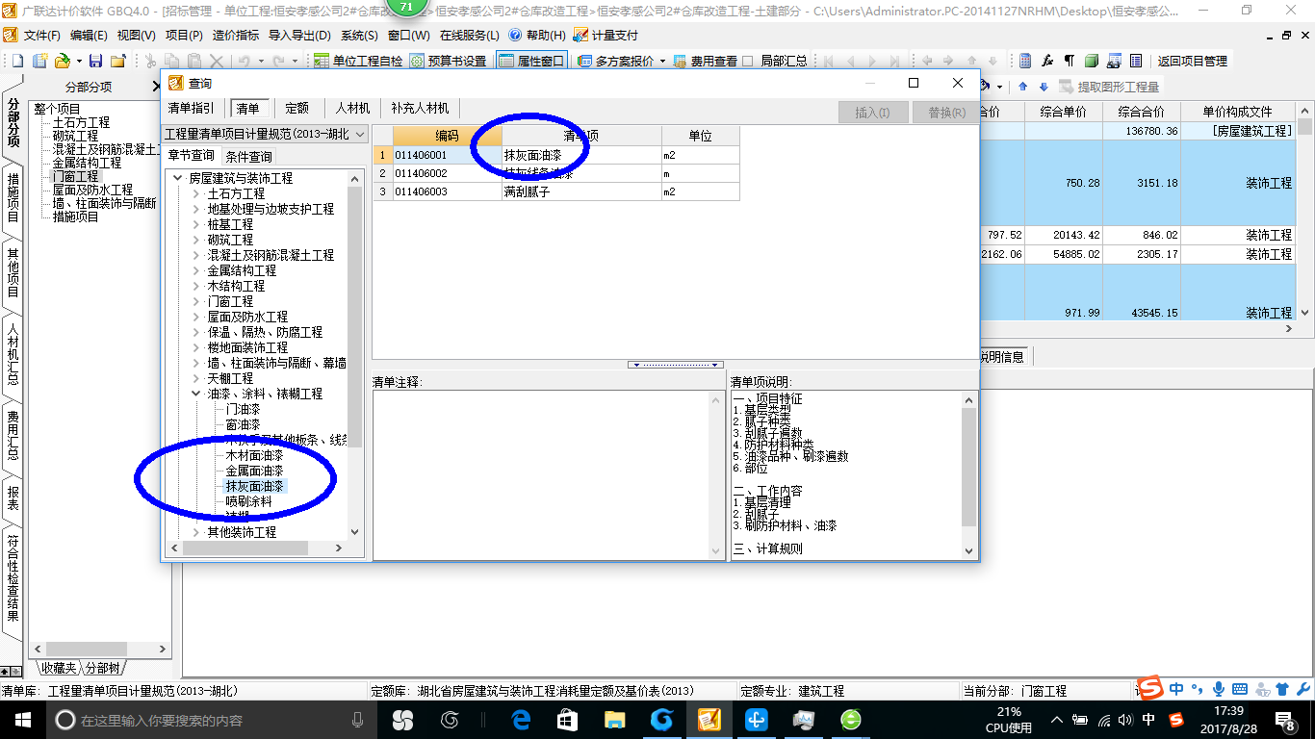This screenshot has height=739, width=1315.
Task: Expand the 土石方工程 node in the query tree
Action: click(196, 193)
